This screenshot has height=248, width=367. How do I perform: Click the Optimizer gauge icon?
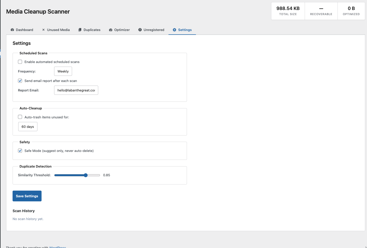[x=111, y=30]
